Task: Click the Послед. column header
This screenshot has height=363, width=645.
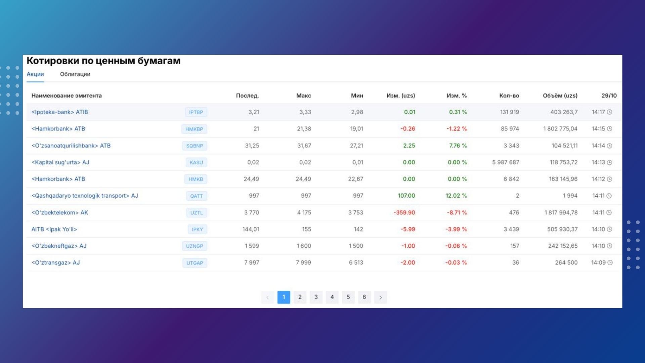Action: point(248,95)
